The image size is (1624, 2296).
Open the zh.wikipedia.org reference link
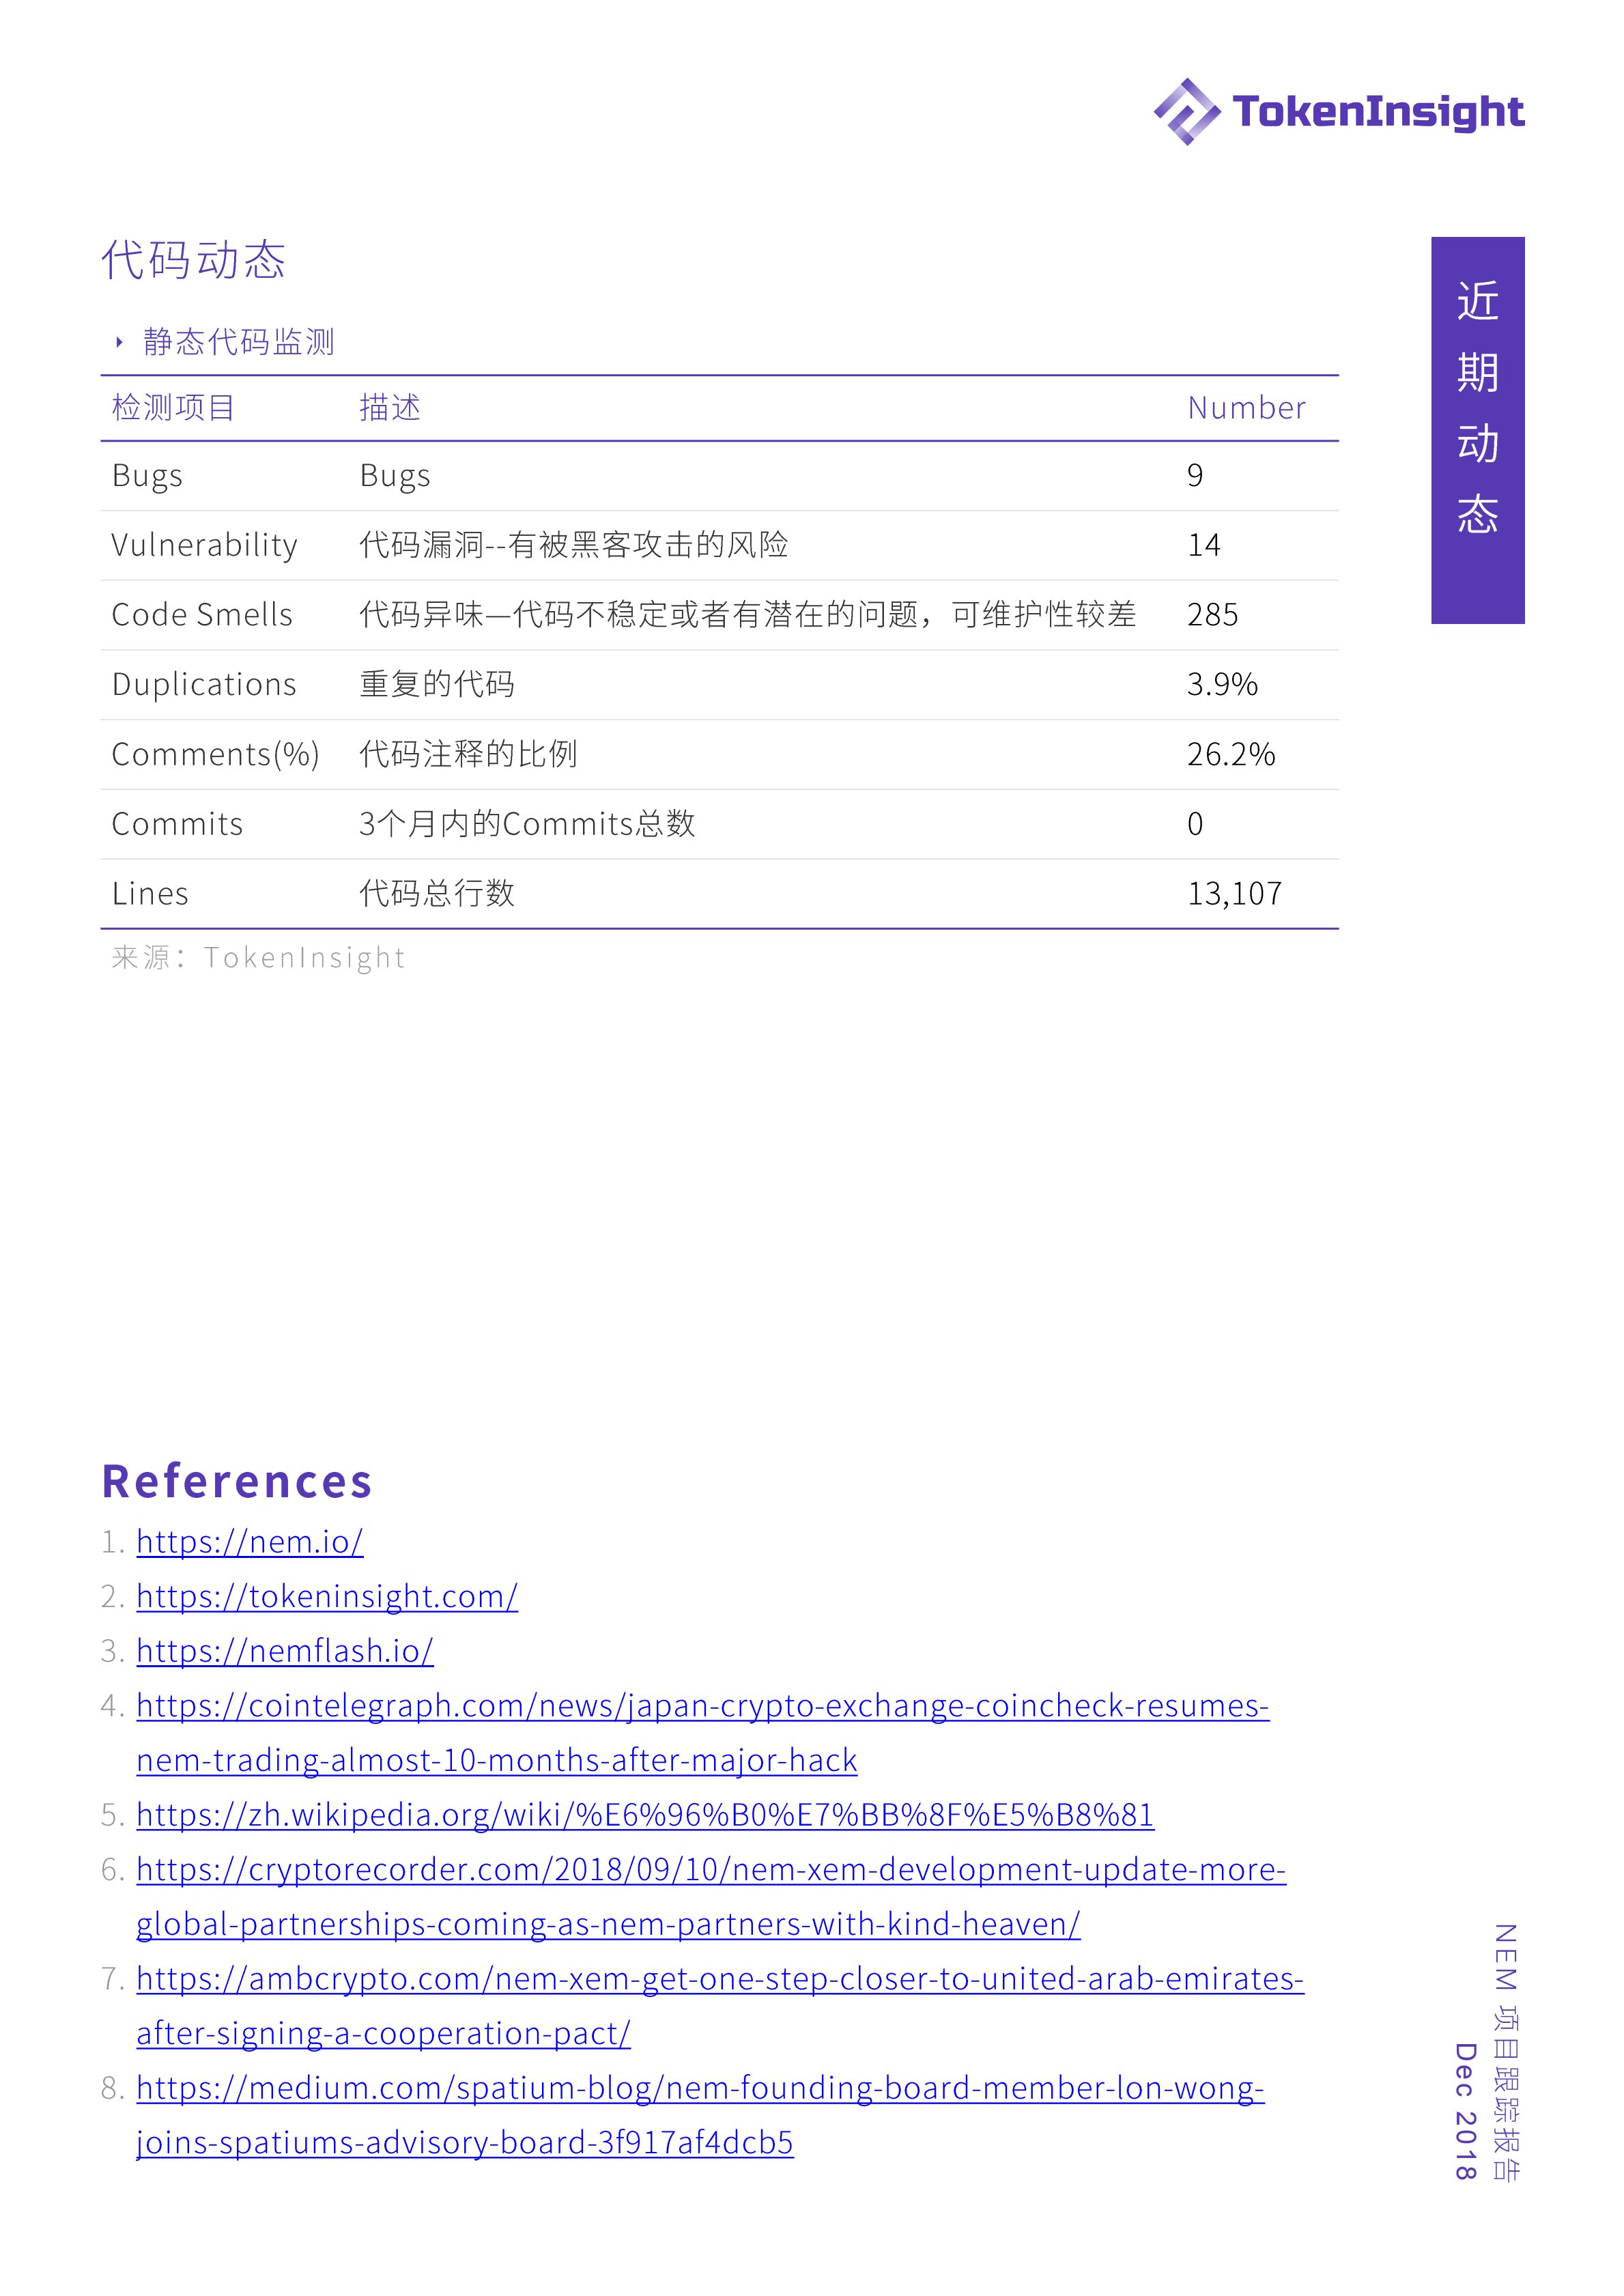point(645,1815)
